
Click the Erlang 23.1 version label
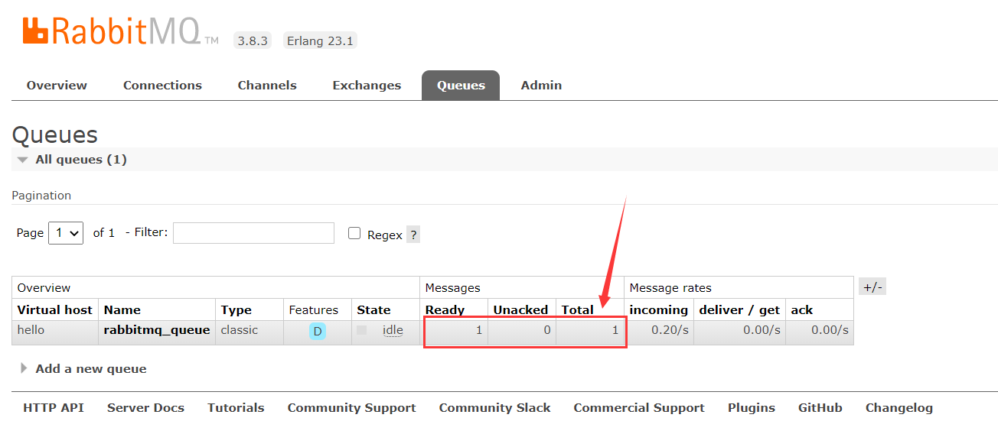pos(320,40)
